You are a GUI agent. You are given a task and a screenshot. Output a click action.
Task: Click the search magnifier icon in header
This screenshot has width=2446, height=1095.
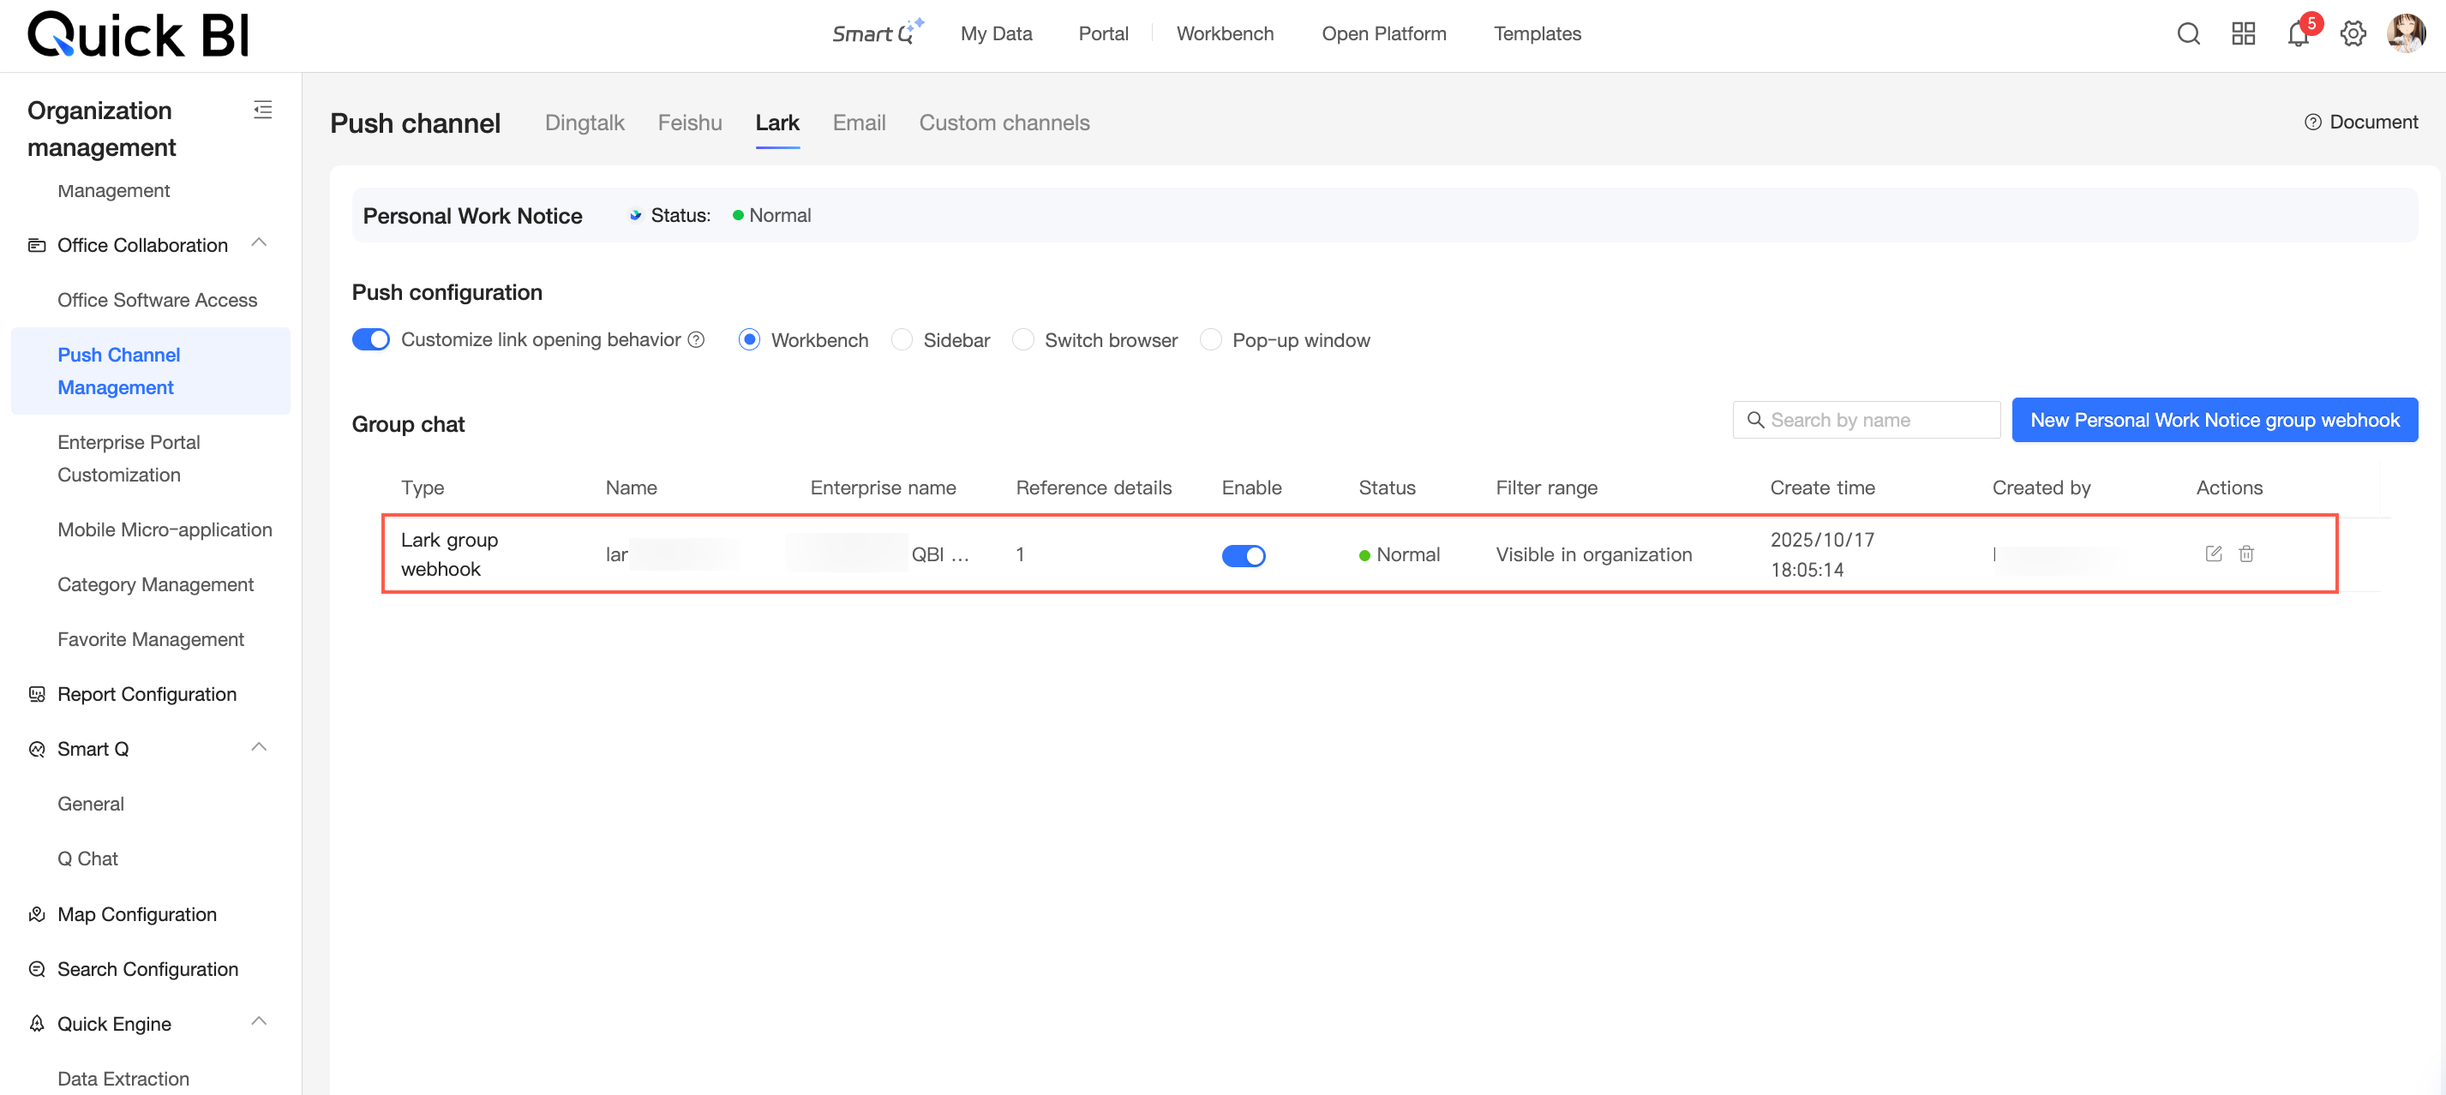coord(2188,34)
